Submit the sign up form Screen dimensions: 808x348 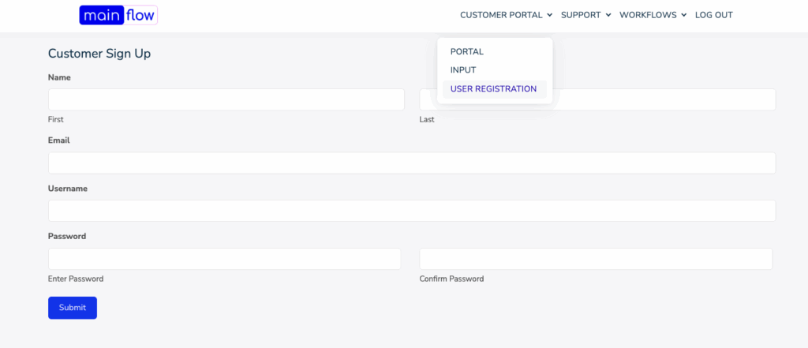click(x=73, y=308)
